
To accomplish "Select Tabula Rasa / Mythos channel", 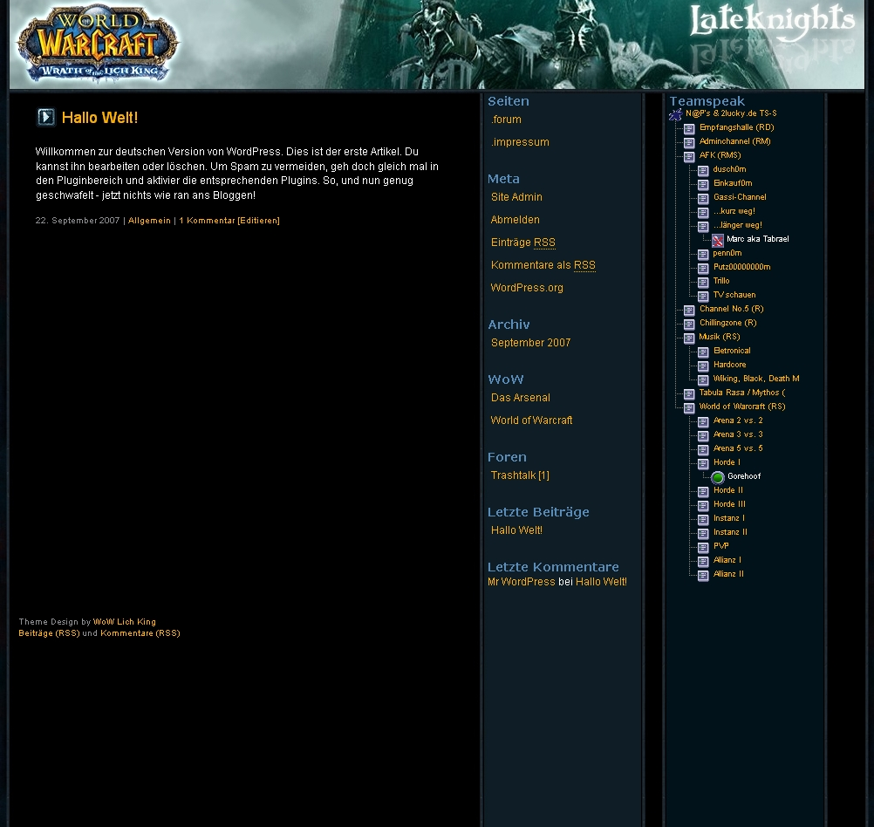I will (742, 392).
